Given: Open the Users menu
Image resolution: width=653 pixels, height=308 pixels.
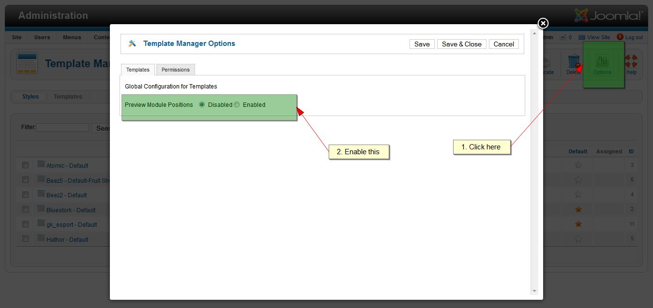Looking at the screenshot, I should [x=42, y=37].
